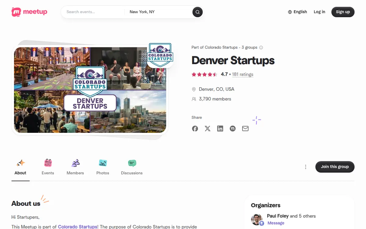This screenshot has width=366, height=229.
Task: Click Paul Foley's avatar photo
Action: point(257,219)
